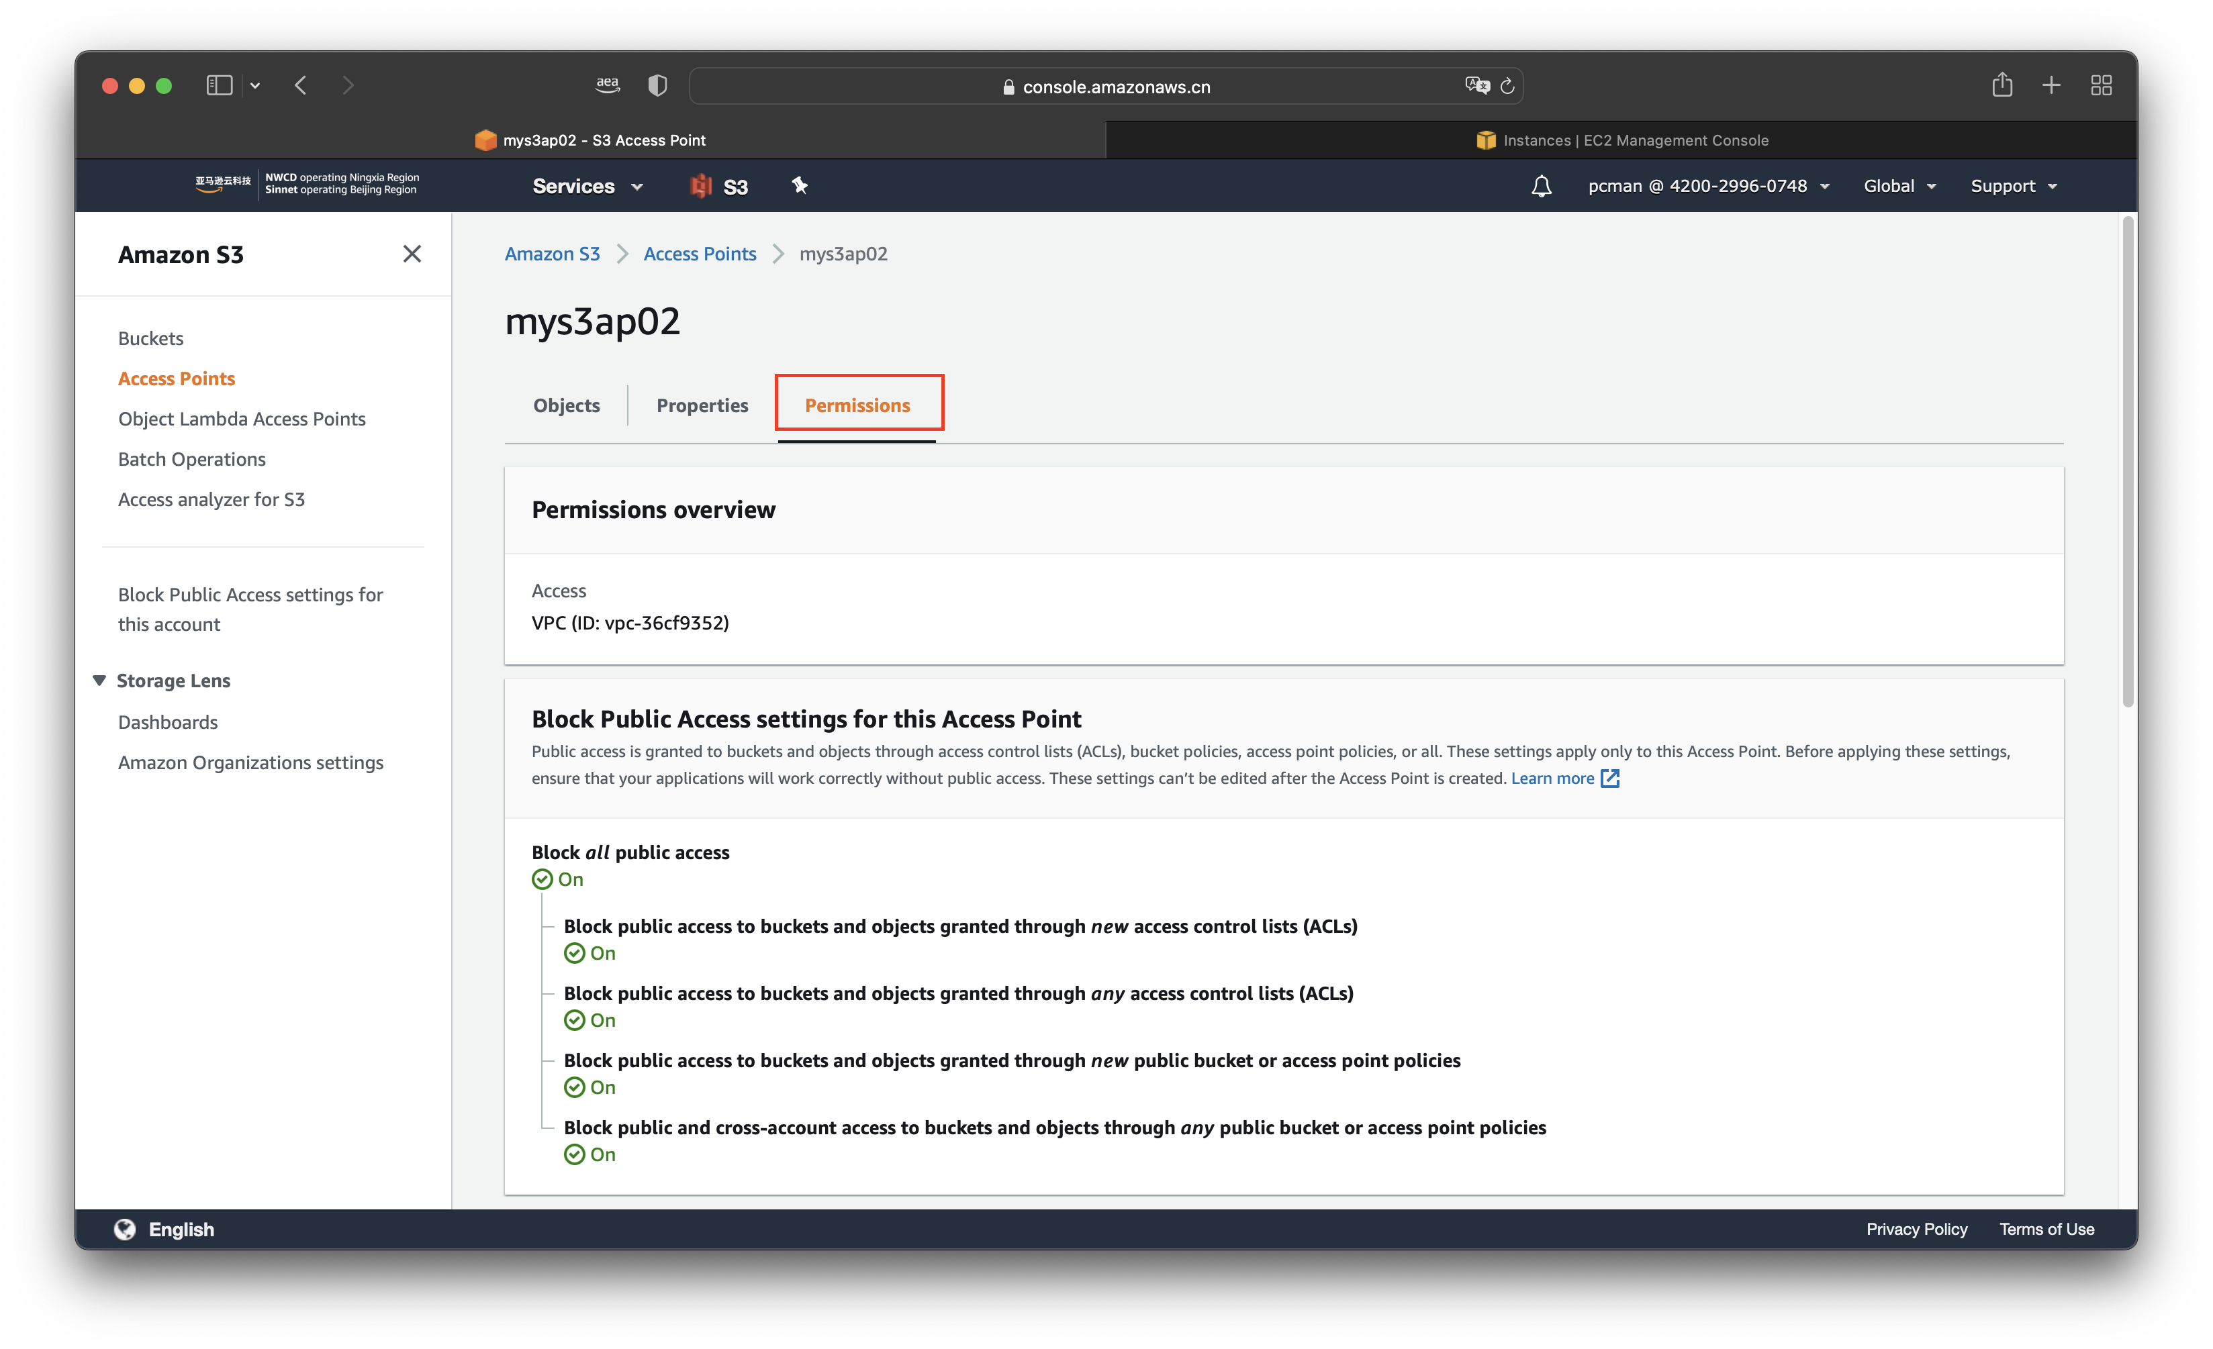Open the Safari sidebar toggle icon
Viewport: 2213px width, 1349px height.
pyautogui.click(x=219, y=85)
